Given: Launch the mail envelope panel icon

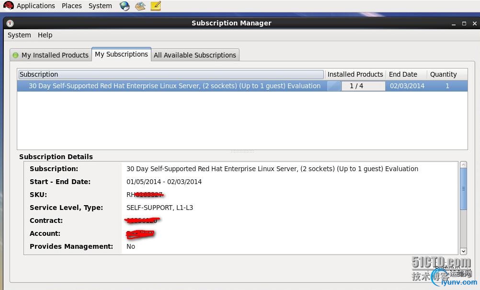Looking at the screenshot, I should click(x=140, y=6).
